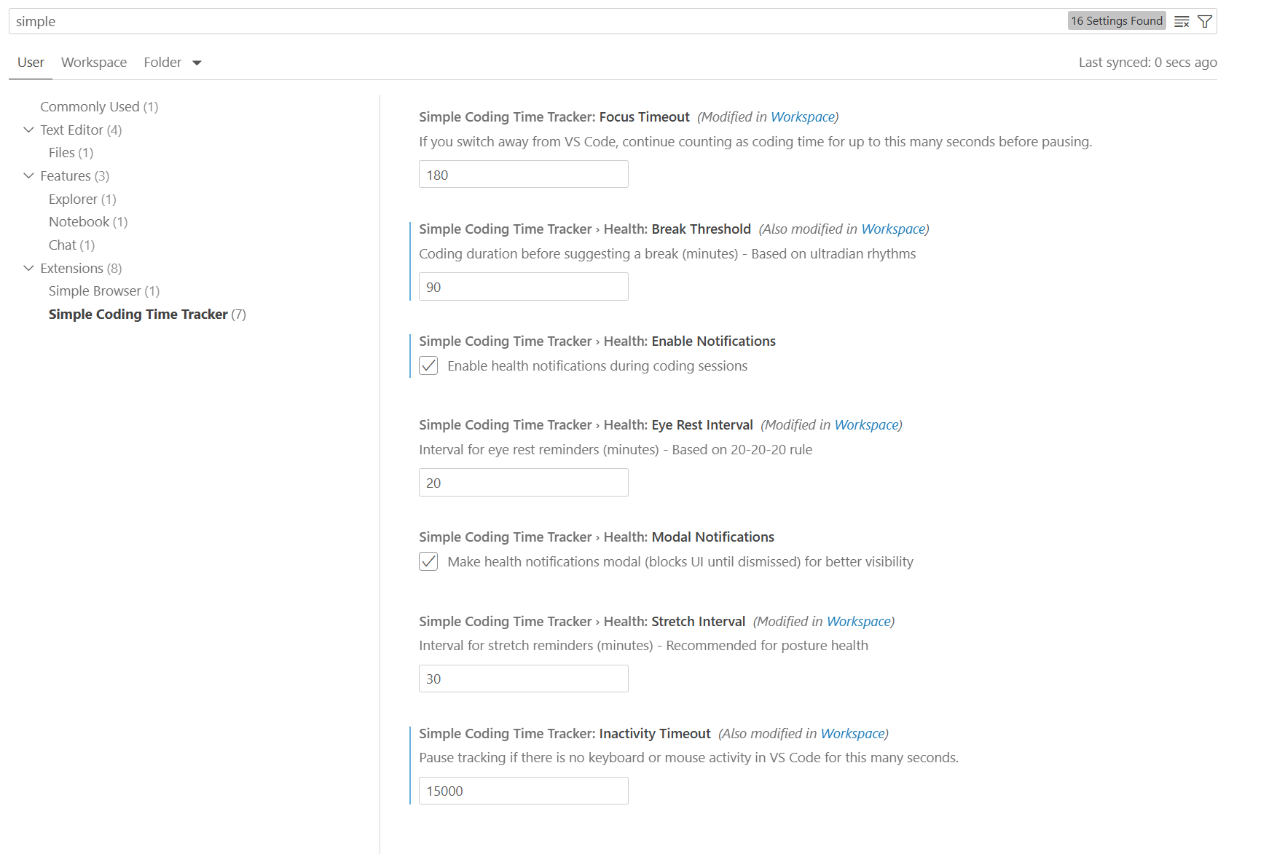Edit the Eye Rest Interval field 20

coord(523,483)
